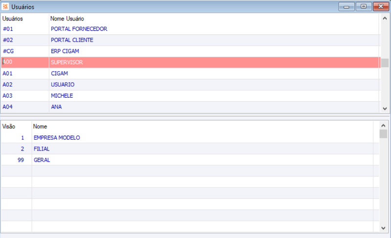391x238 pixels.
Task: Click the Nome Usuário column header
Action: click(x=67, y=19)
